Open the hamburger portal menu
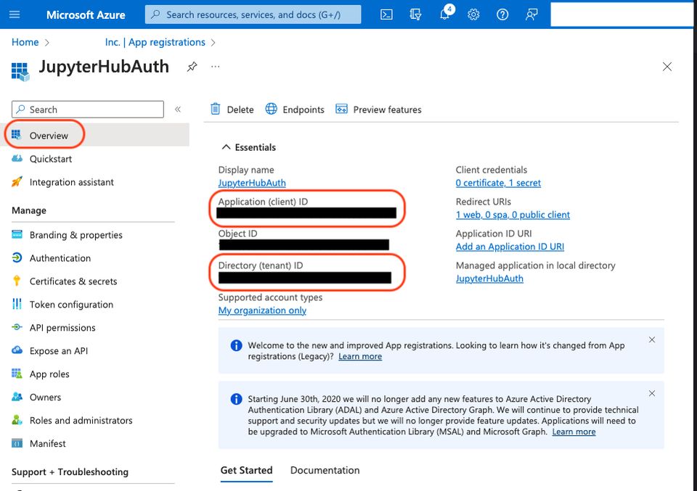 (15, 15)
